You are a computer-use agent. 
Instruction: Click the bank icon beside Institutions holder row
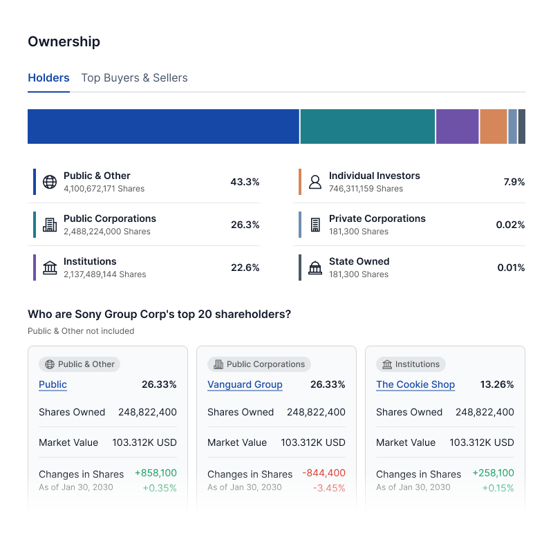pos(50,268)
